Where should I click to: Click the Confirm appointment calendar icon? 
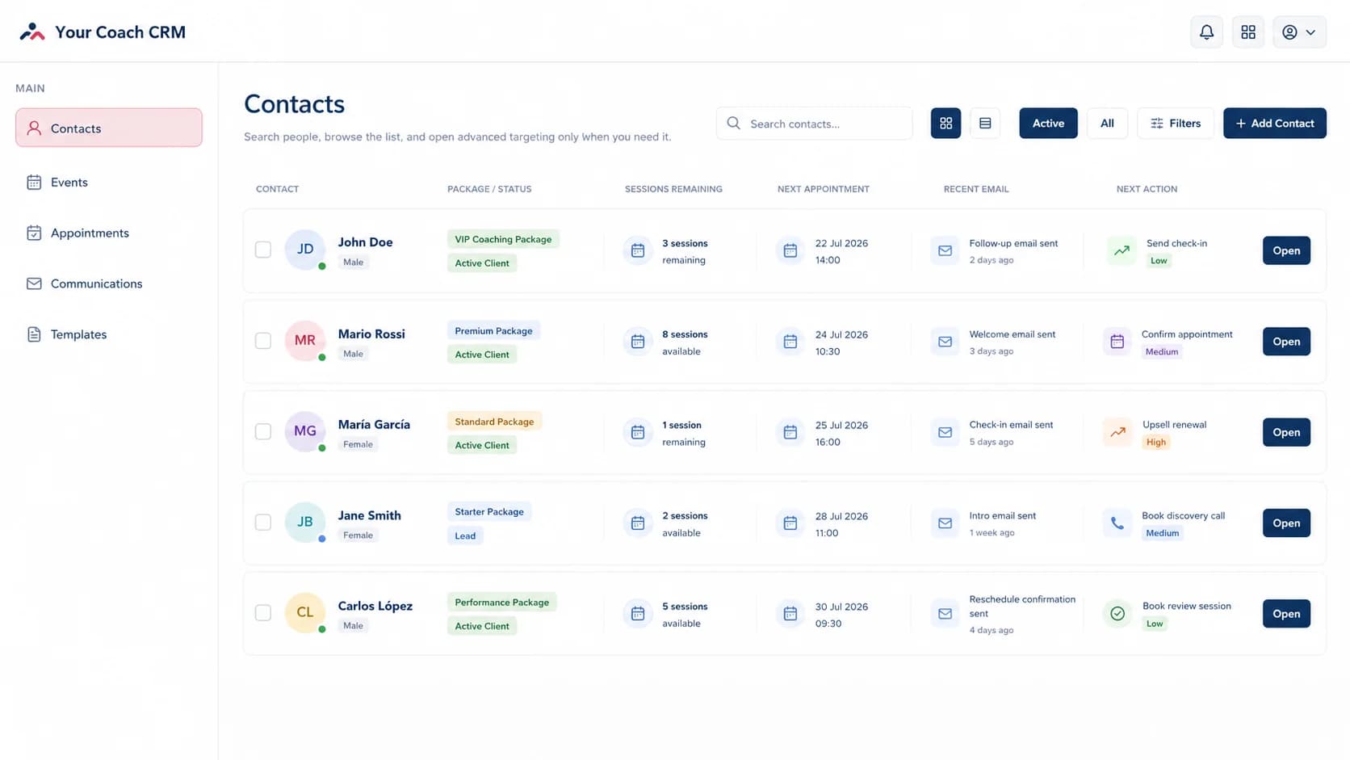1117,342
